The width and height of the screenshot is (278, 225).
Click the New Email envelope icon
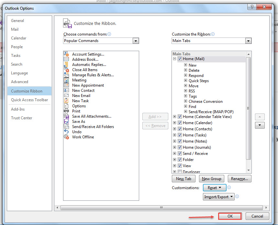[x=66, y=95]
